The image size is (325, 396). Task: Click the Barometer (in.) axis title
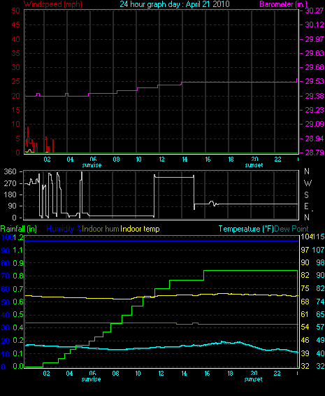point(283,4)
